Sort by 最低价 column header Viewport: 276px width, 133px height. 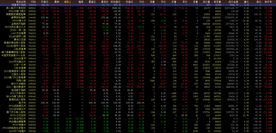point(105,2)
